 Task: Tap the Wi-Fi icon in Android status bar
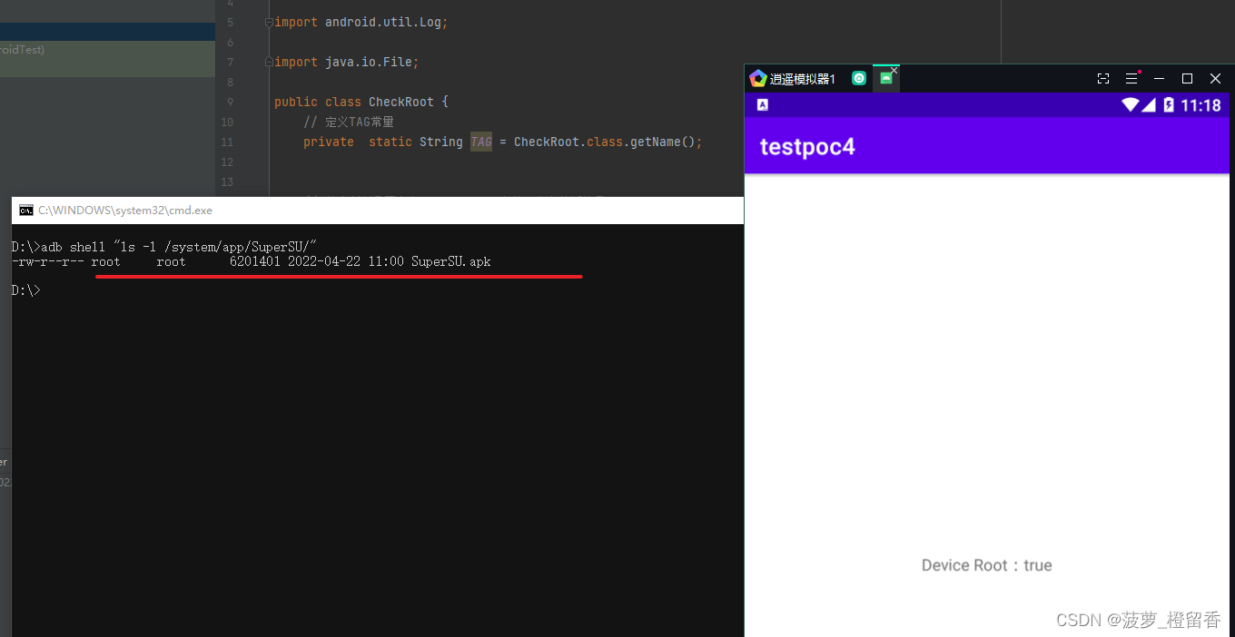click(x=1131, y=105)
